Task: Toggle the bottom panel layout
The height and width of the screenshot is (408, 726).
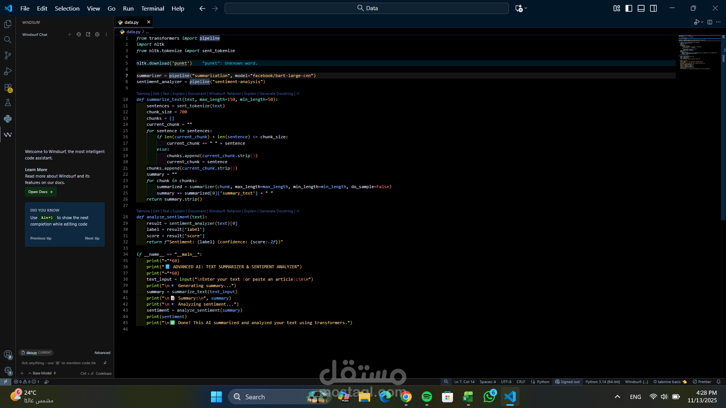Action: 641,8
